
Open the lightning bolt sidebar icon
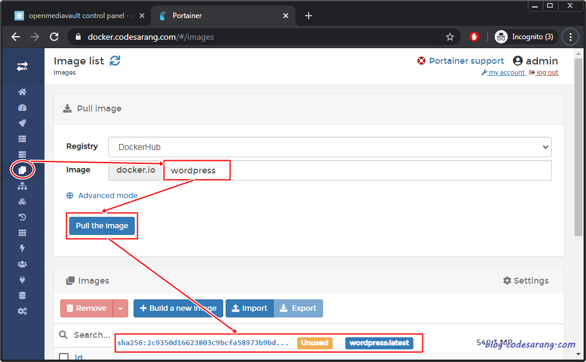22,248
